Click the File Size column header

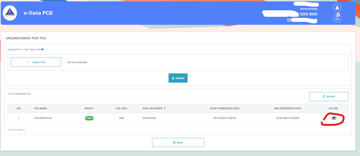click(x=121, y=108)
